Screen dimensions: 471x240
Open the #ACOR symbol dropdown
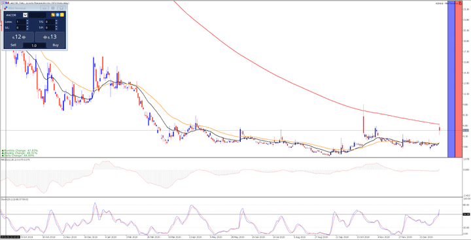pyautogui.click(x=26, y=15)
